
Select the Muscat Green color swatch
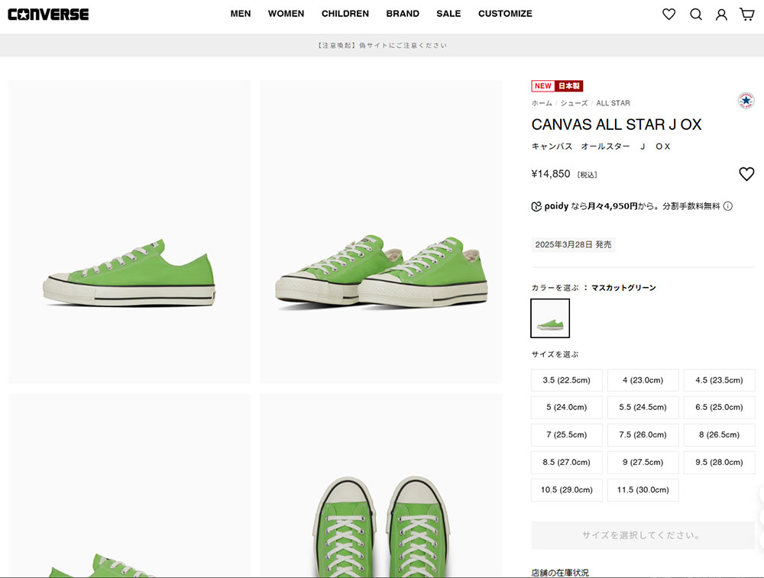coord(550,318)
